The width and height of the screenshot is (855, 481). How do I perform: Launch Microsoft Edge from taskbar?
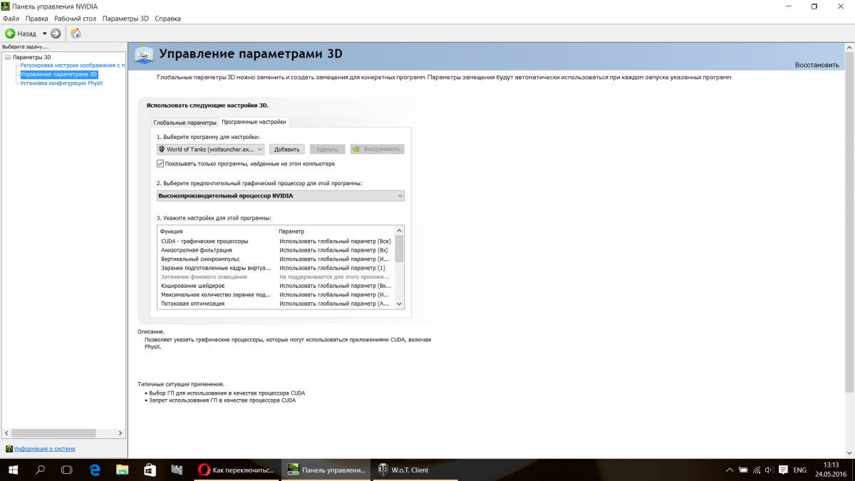95,470
